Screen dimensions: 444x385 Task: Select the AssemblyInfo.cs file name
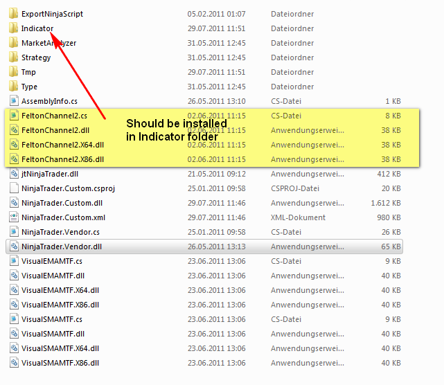click(49, 101)
